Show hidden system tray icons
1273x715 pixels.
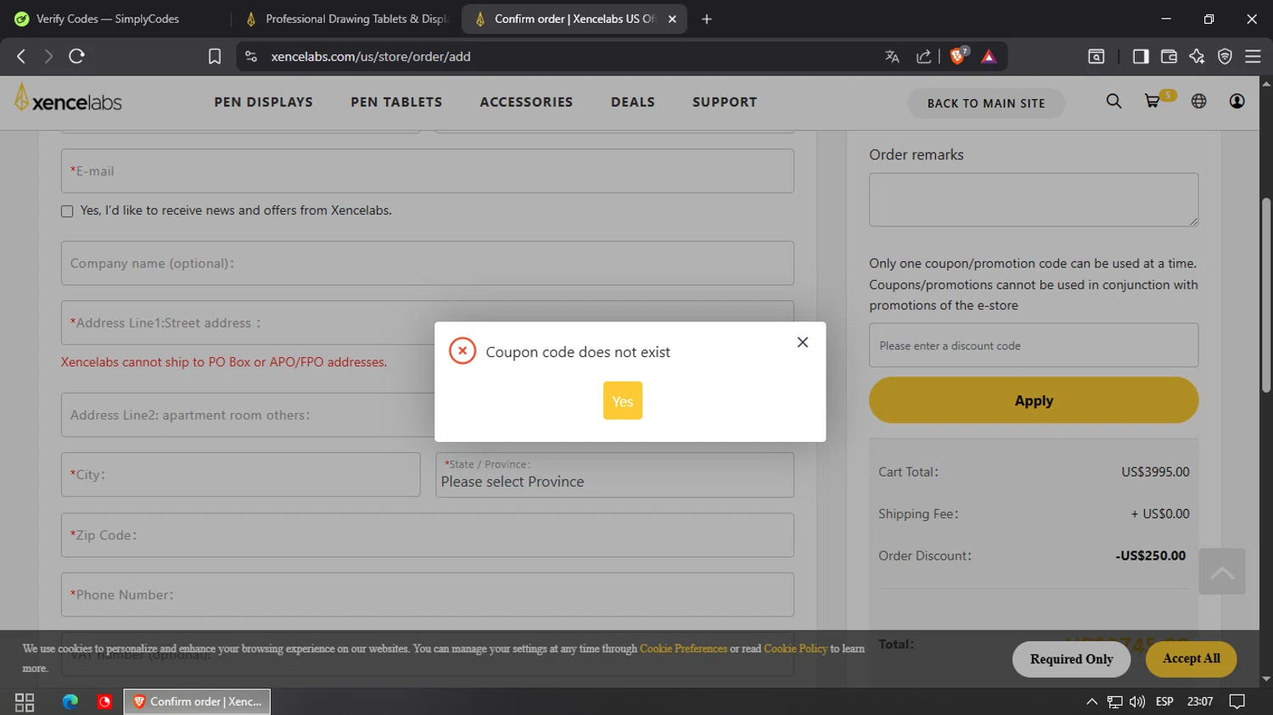1091,701
